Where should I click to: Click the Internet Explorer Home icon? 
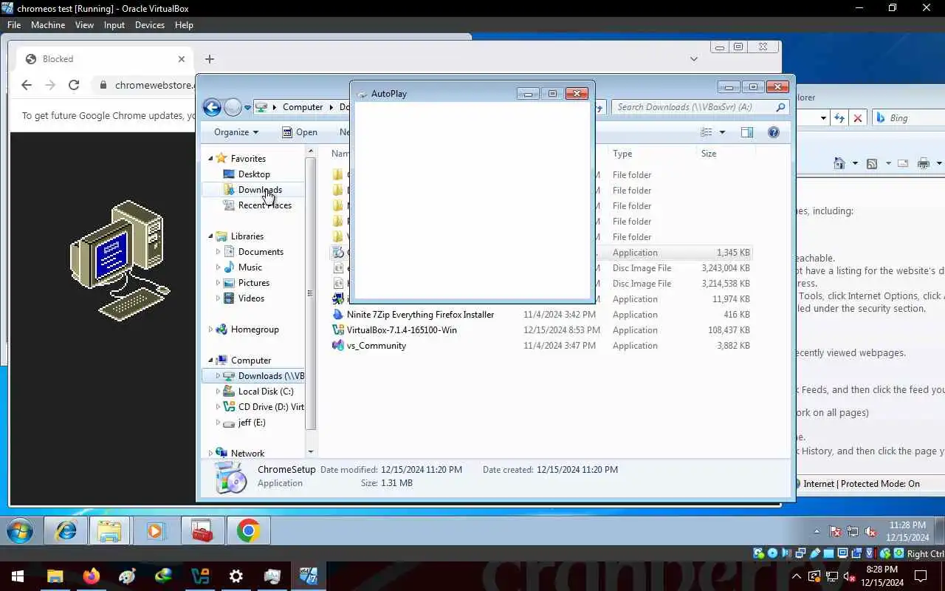tap(839, 163)
